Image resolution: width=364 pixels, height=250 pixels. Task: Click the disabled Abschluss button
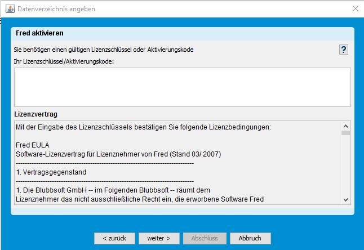(205, 238)
